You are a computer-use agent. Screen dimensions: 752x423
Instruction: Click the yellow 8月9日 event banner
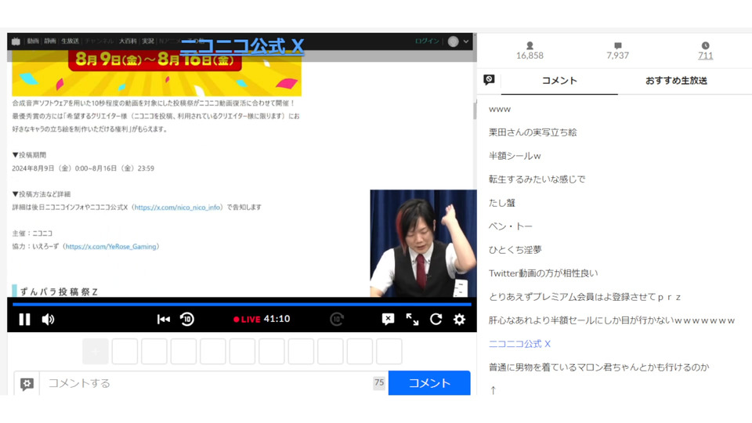click(x=157, y=73)
